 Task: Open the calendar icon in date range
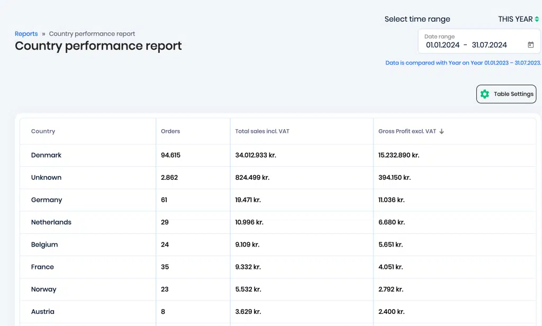click(530, 45)
